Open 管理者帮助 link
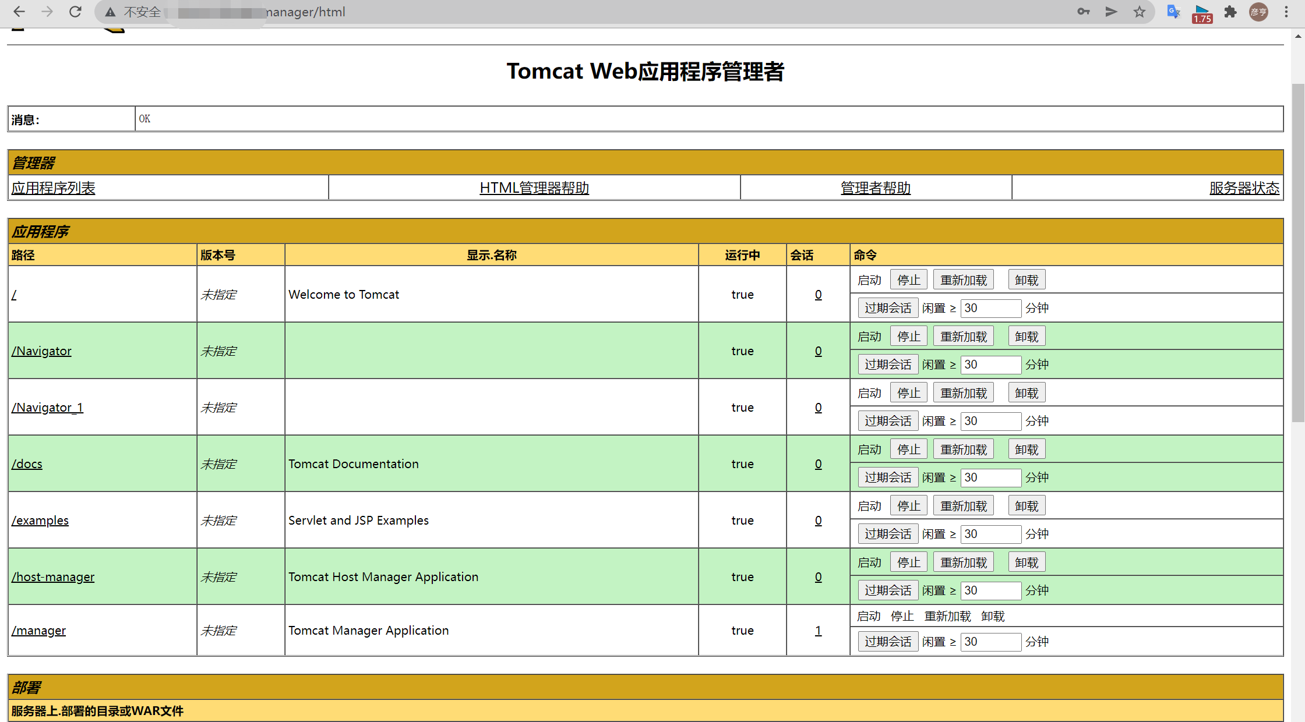1305x722 pixels. click(x=876, y=188)
